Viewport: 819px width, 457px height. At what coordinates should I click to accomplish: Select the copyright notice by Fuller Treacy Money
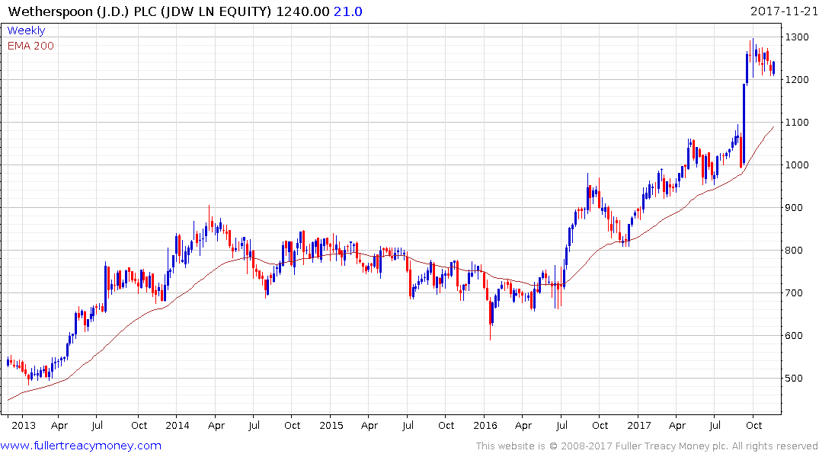[x=647, y=446]
